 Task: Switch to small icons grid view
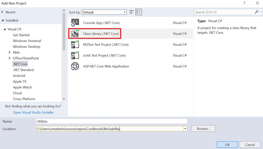(x=131, y=12)
